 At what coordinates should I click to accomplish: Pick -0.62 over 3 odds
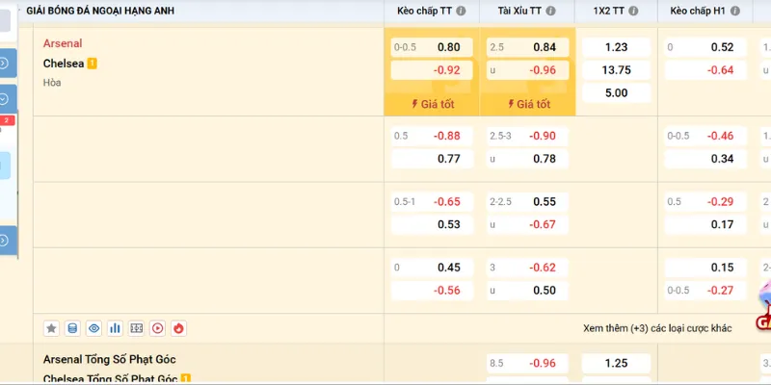point(527,268)
